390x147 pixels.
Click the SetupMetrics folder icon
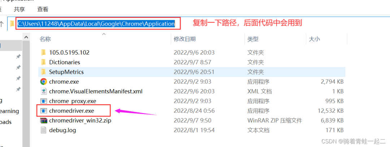click(44, 72)
